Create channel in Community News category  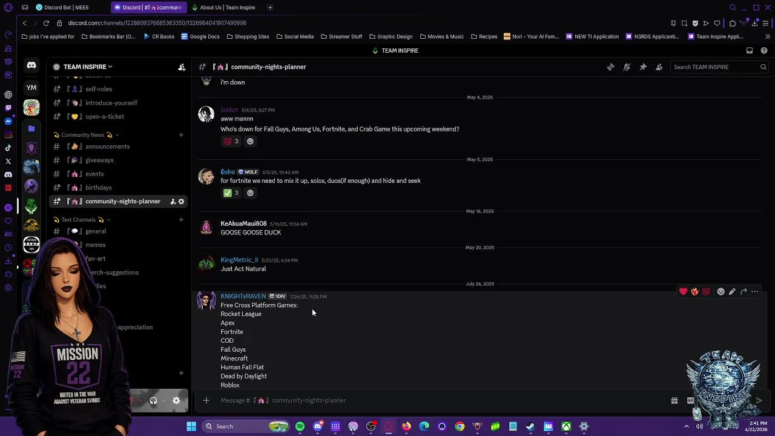point(181,135)
